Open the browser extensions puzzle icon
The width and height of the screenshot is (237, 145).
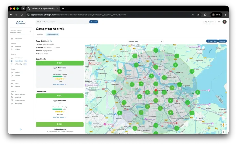pyautogui.click(x=205, y=14)
